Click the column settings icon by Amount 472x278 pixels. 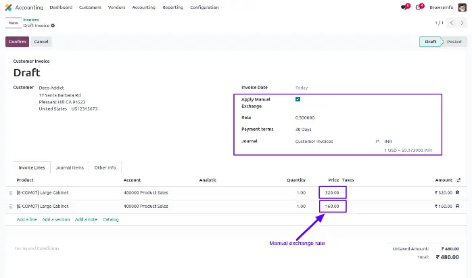pyautogui.click(x=458, y=180)
